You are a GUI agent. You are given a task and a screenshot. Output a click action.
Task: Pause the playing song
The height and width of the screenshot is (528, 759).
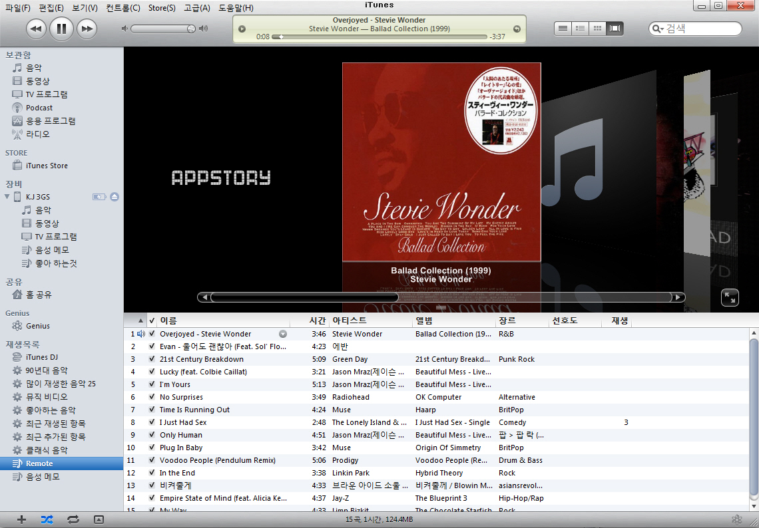[x=61, y=29]
